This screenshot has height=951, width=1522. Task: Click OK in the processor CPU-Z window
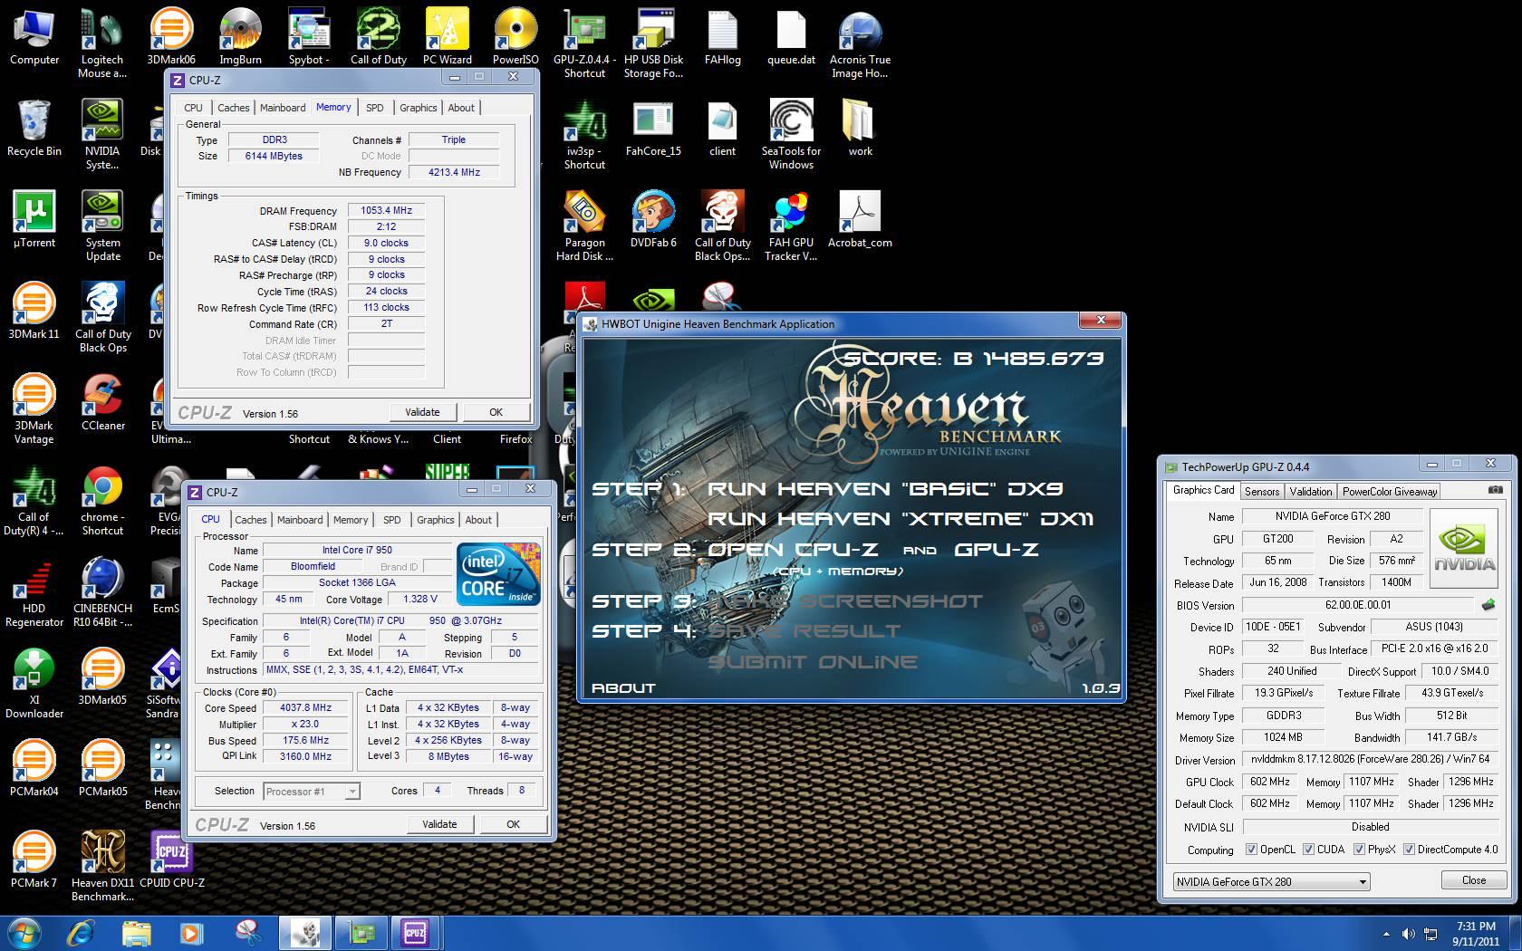click(513, 824)
